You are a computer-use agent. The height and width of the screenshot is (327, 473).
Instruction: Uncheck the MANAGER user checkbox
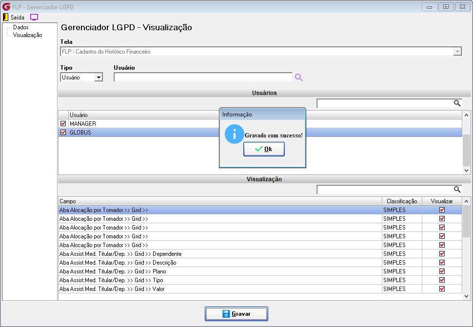click(x=63, y=124)
